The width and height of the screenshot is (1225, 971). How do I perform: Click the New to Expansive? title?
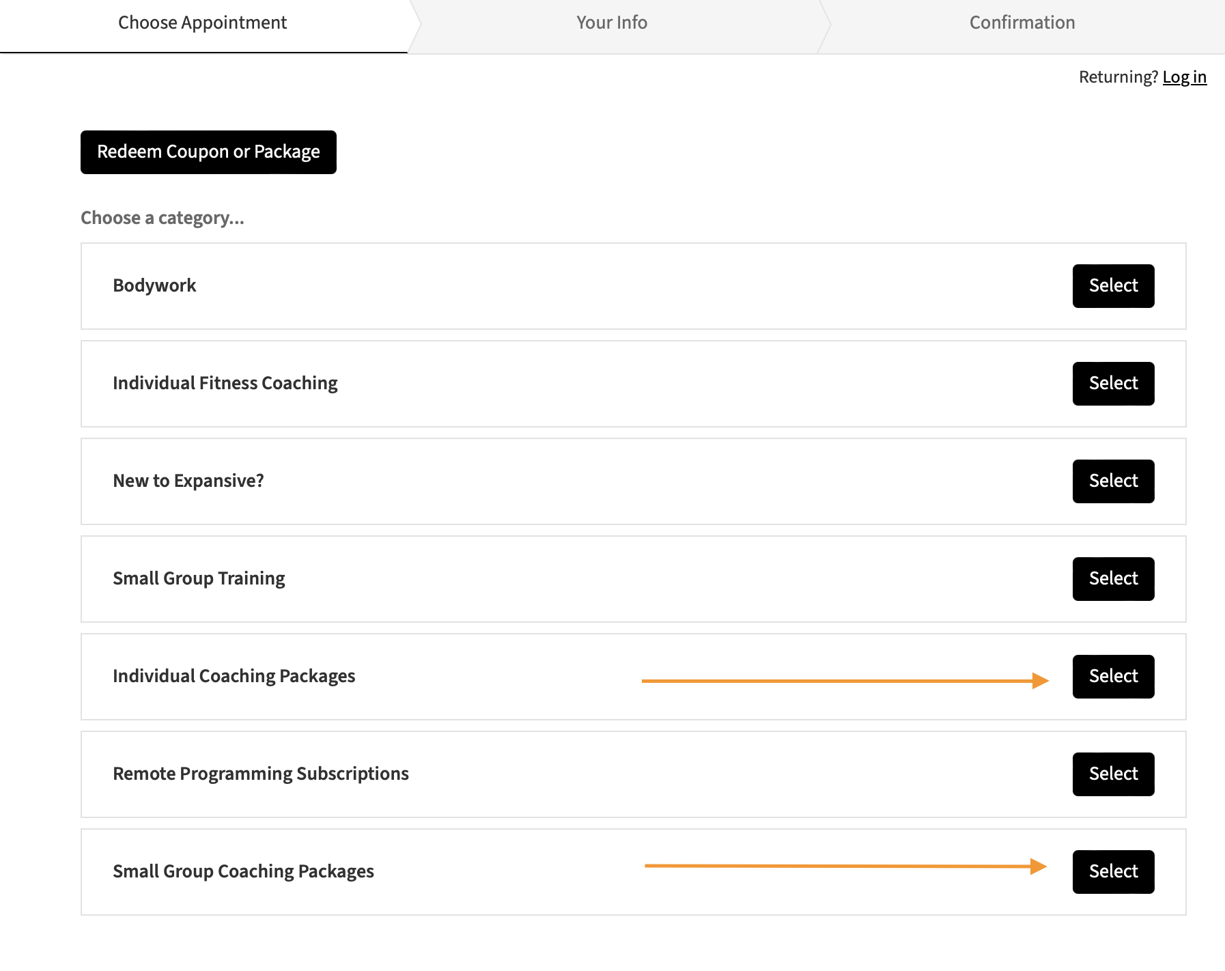click(x=188, y=481)
